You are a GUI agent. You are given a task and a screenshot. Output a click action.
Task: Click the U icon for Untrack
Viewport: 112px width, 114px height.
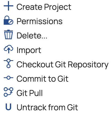8,107
